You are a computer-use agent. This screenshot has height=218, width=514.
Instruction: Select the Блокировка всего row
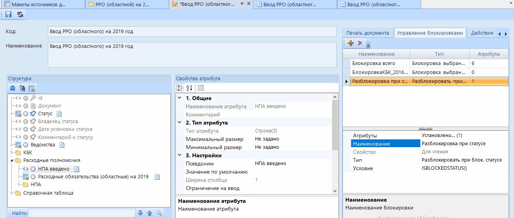point(374,63)
